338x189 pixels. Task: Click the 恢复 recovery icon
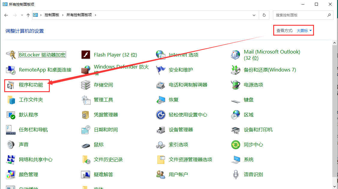pyautogui.click(x=160, y=100)
